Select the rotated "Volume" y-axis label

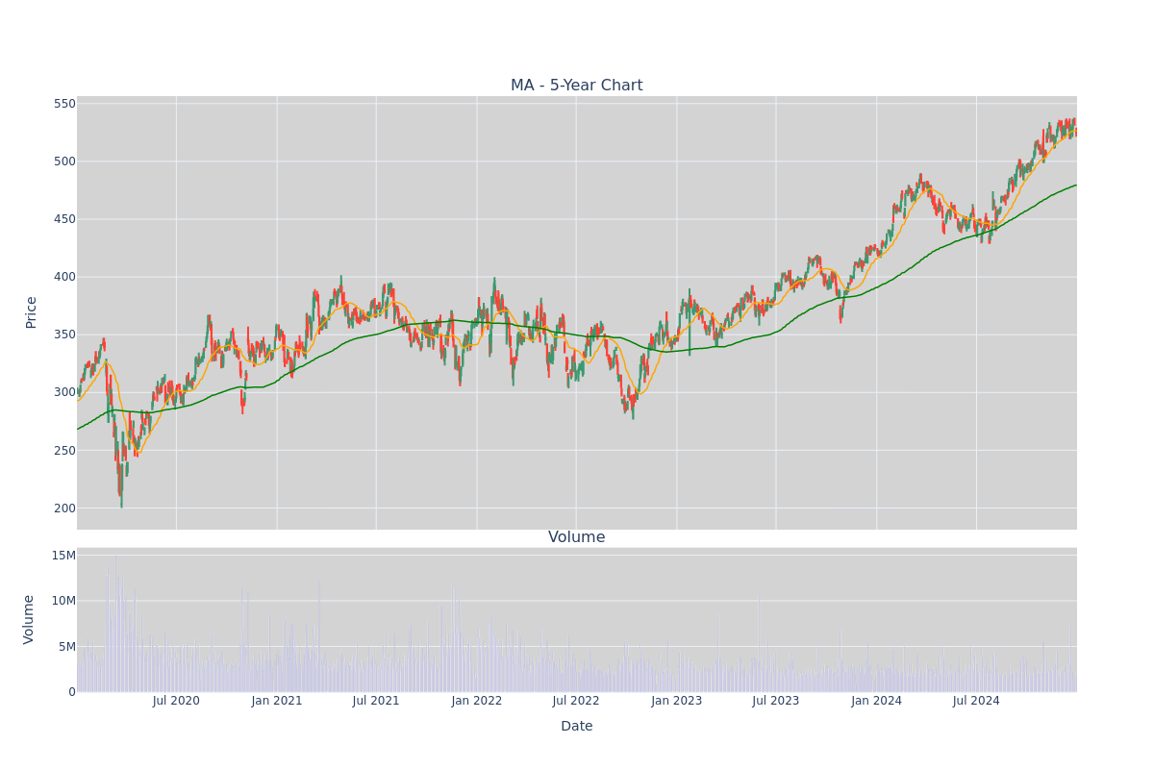(x=29, y=619)
